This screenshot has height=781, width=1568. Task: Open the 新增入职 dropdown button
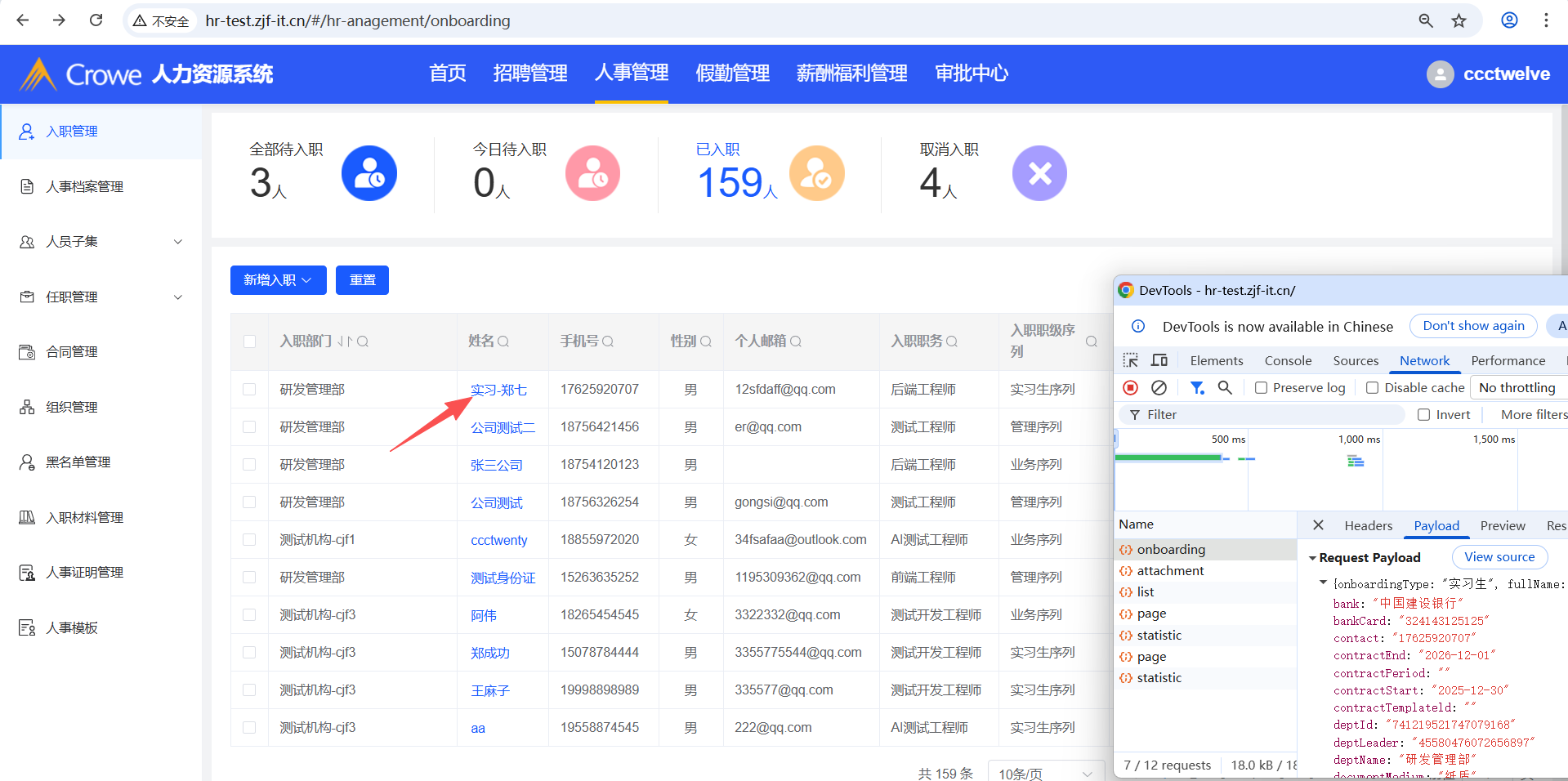(278, 280)
